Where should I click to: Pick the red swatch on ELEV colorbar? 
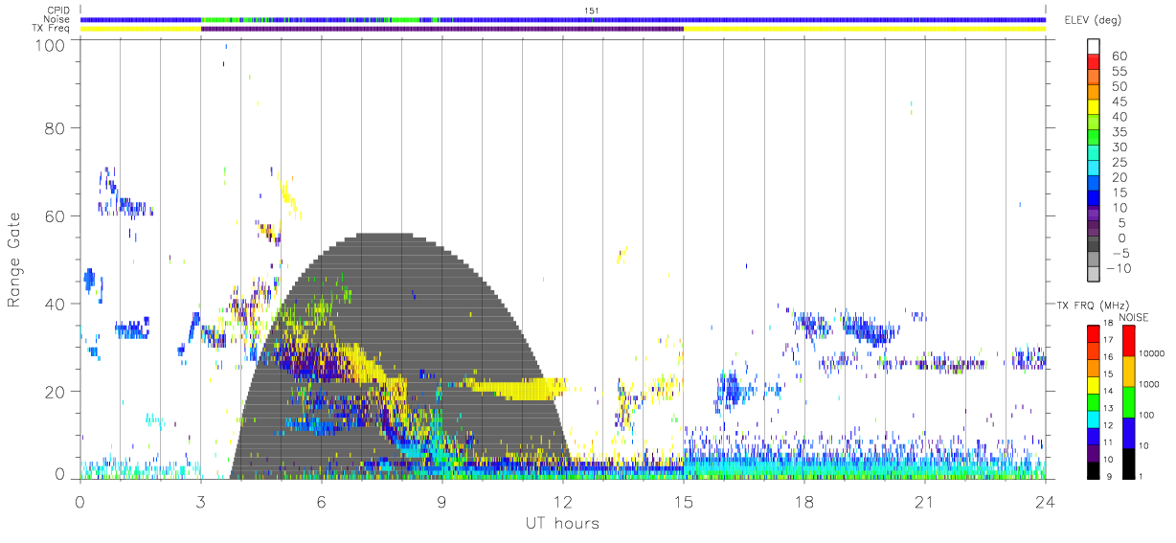[x=1093, y=63]
